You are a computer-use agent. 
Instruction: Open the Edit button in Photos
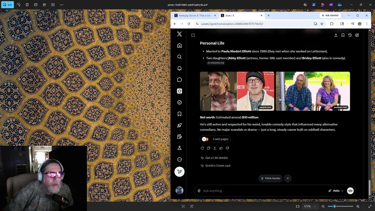pos(8,5)
